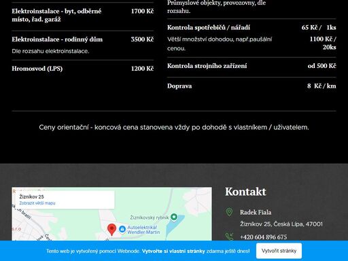Click the green phone call icon

[x=229, y=237]
